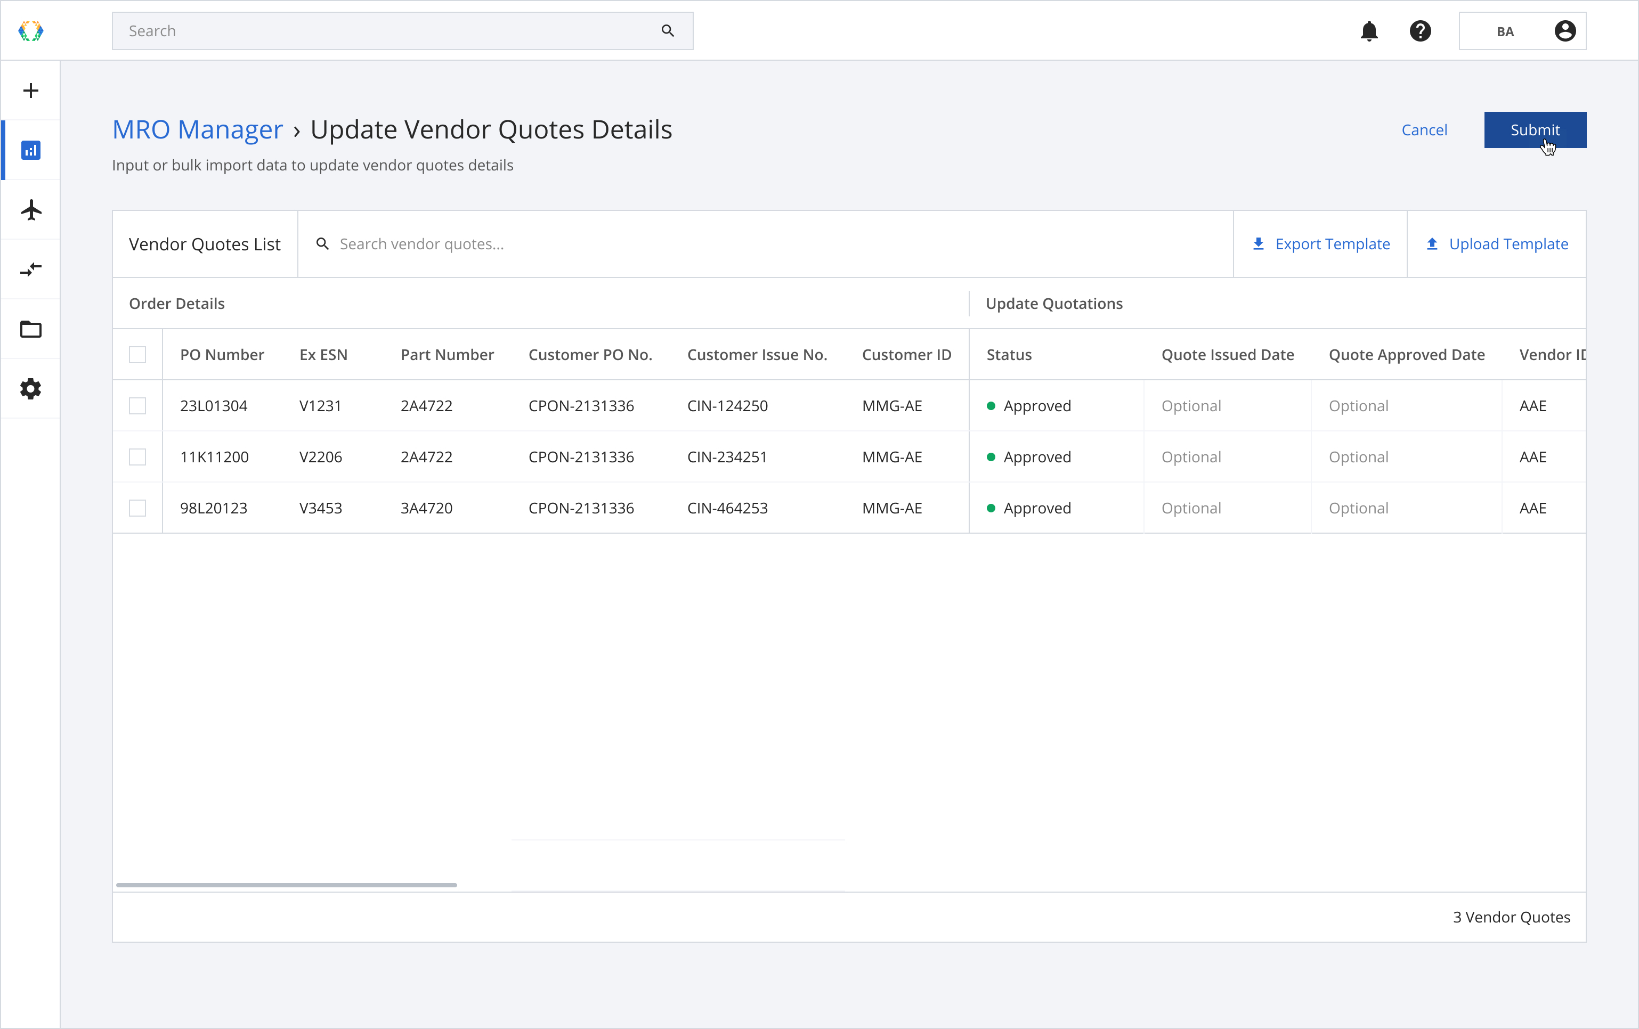Click the Status column header

1009,355
